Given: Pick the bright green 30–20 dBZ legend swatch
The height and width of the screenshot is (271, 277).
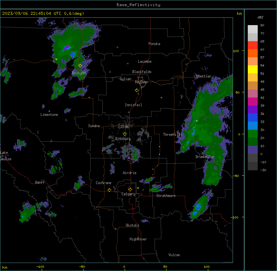Looking at the screenshot, I should 253,134.
